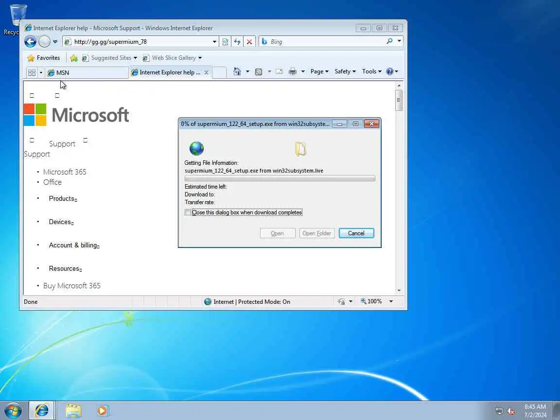
Task: Click the RSS feeds icon
Action: [x=259, y=72]
